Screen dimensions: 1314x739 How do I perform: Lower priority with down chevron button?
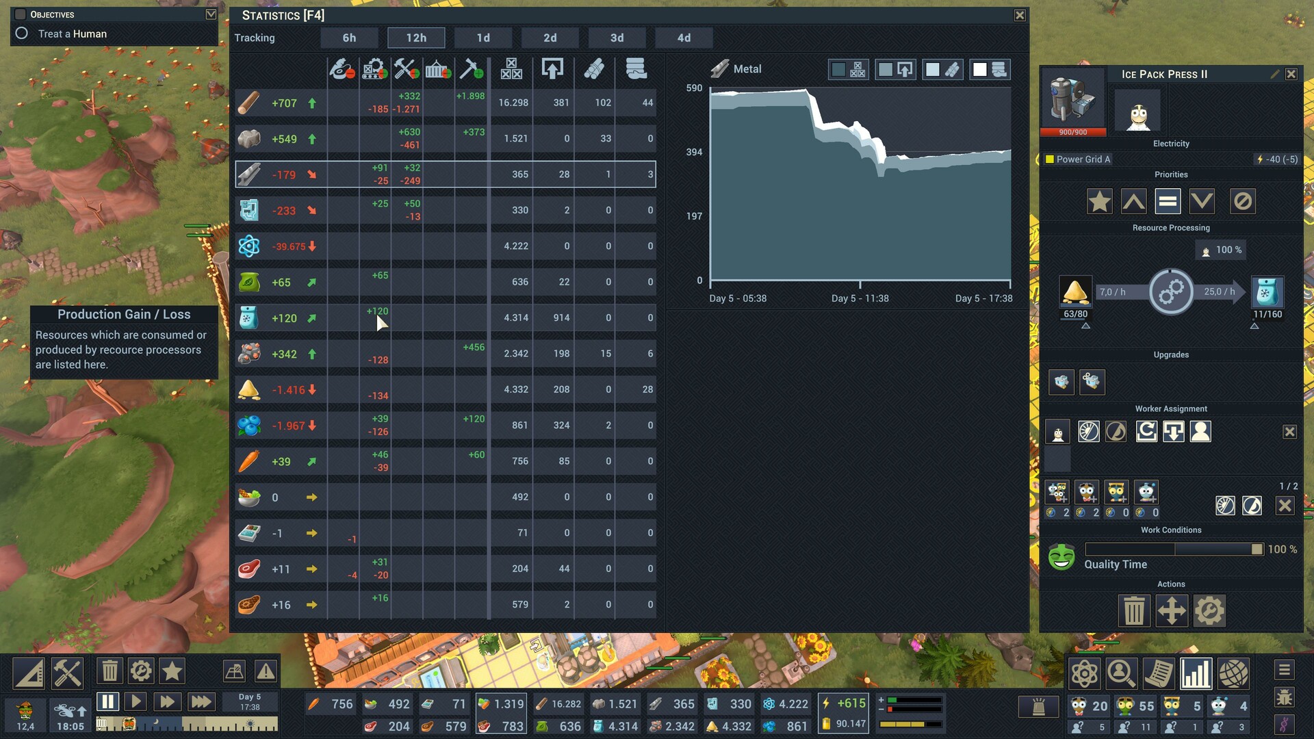[x=1202, y=202]
